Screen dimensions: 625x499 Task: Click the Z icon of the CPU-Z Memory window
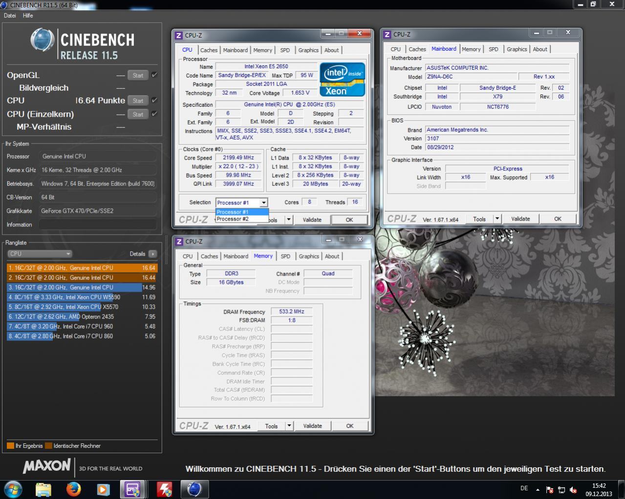point(179,241)
